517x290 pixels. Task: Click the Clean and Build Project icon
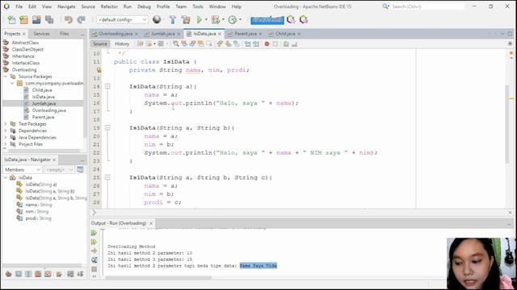pos(186,19)
